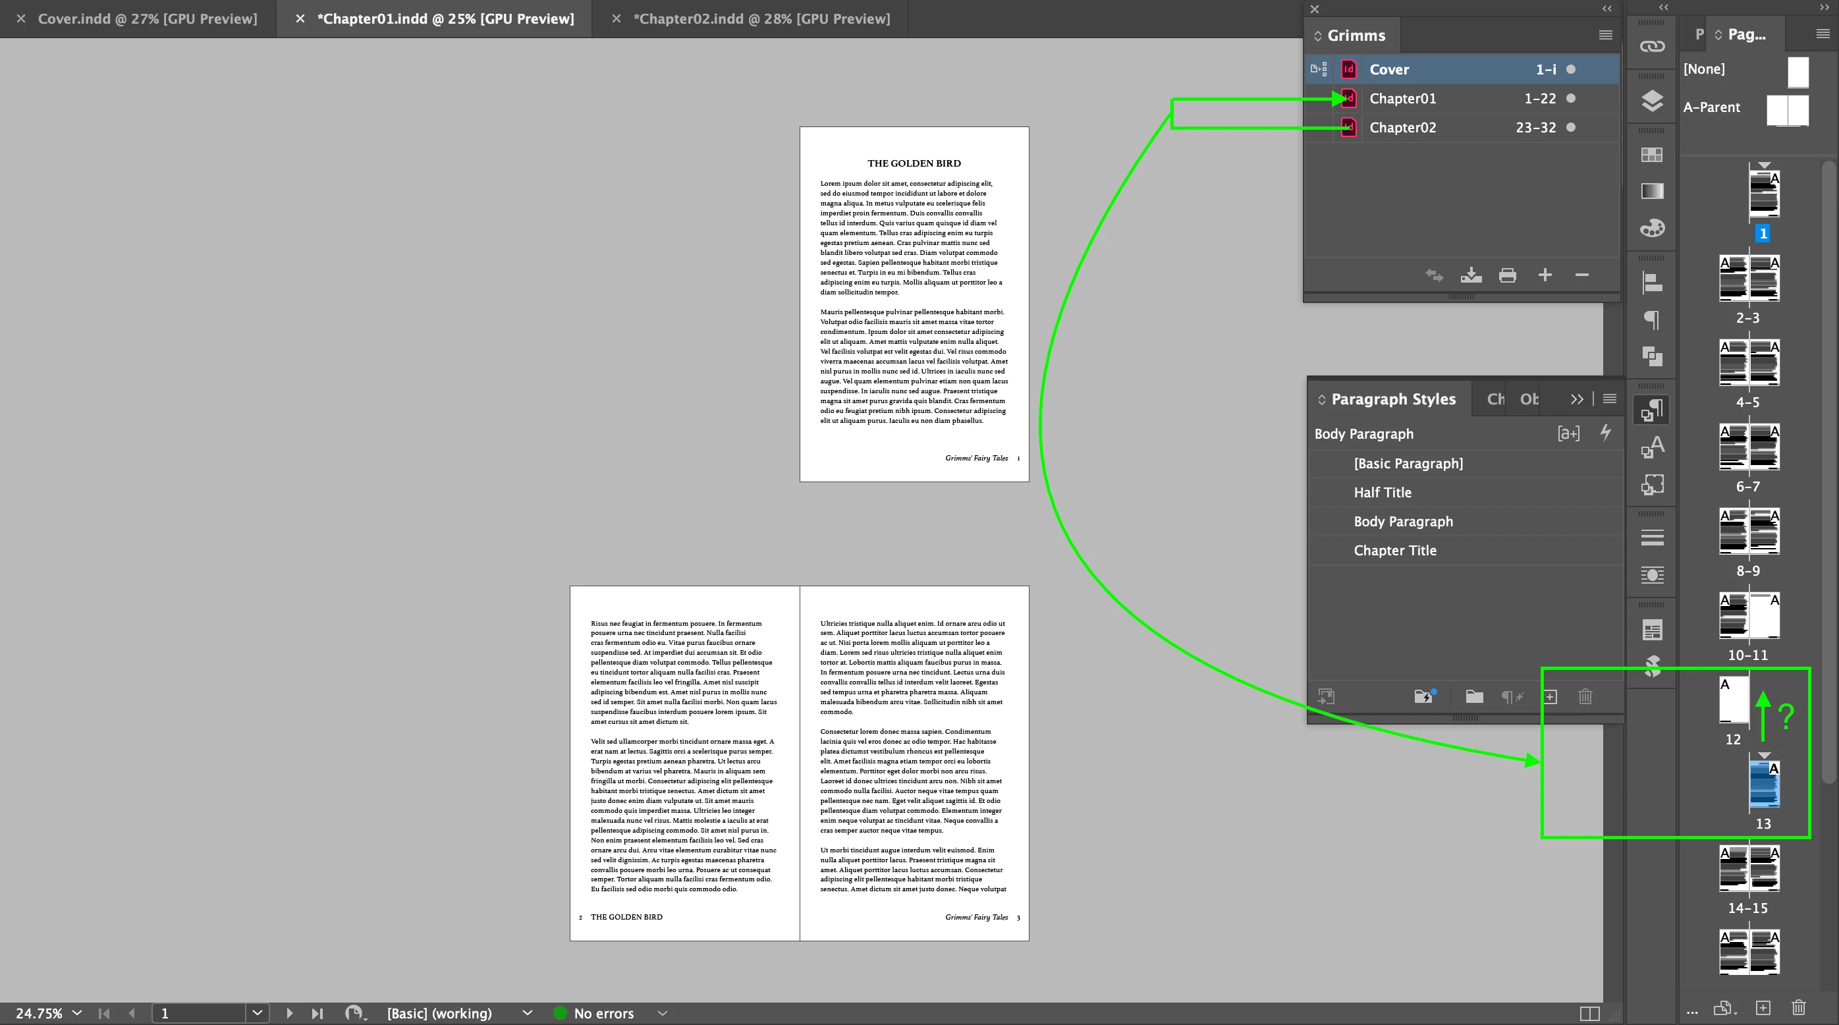Click Save the book icon
The image size is (1839, 1025).
(1471, 275)
